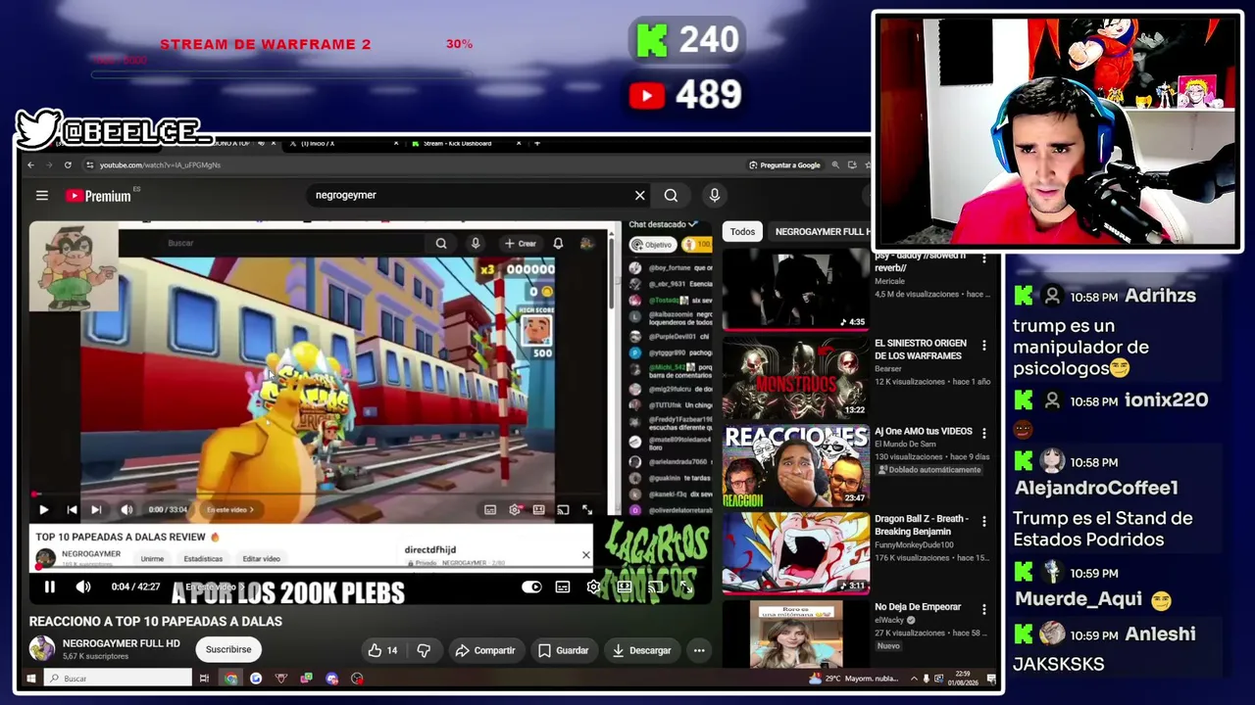Click the Windows taskbar Buscar box
Image resolution: width=1255 pixels, height=705 pixels.
118,678
